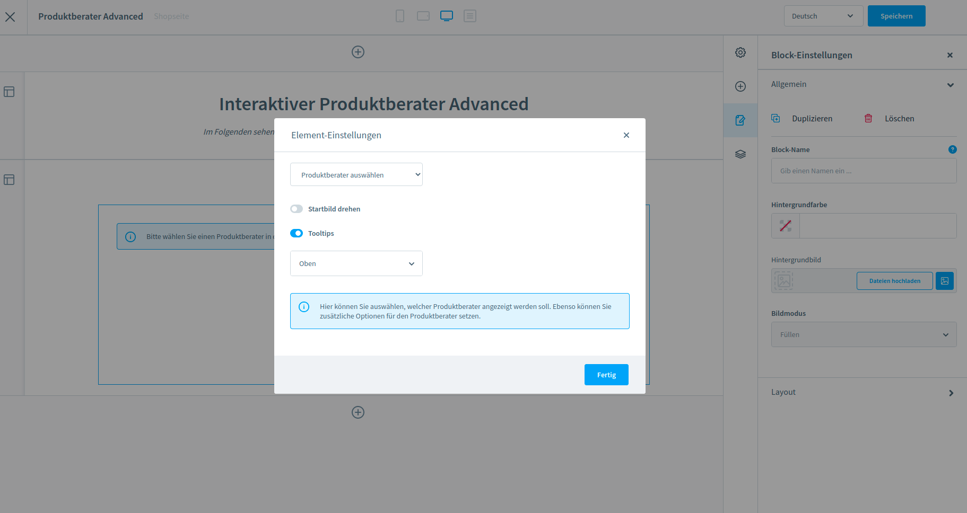Open the form view icon

click(x=470, y=16)
